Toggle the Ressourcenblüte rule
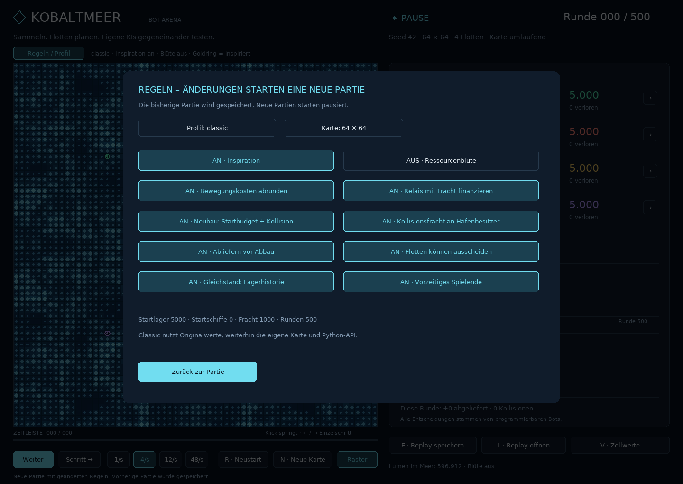 [441, 160]
